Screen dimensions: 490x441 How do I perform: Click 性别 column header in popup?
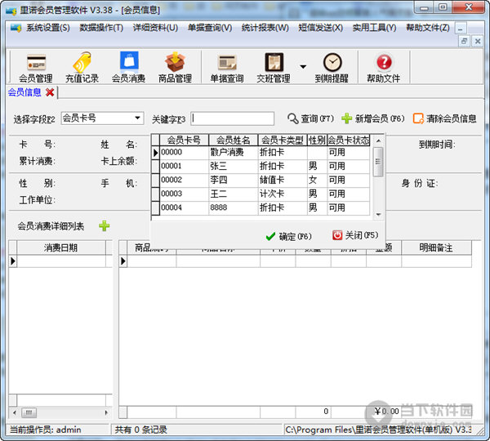(317, 140)
